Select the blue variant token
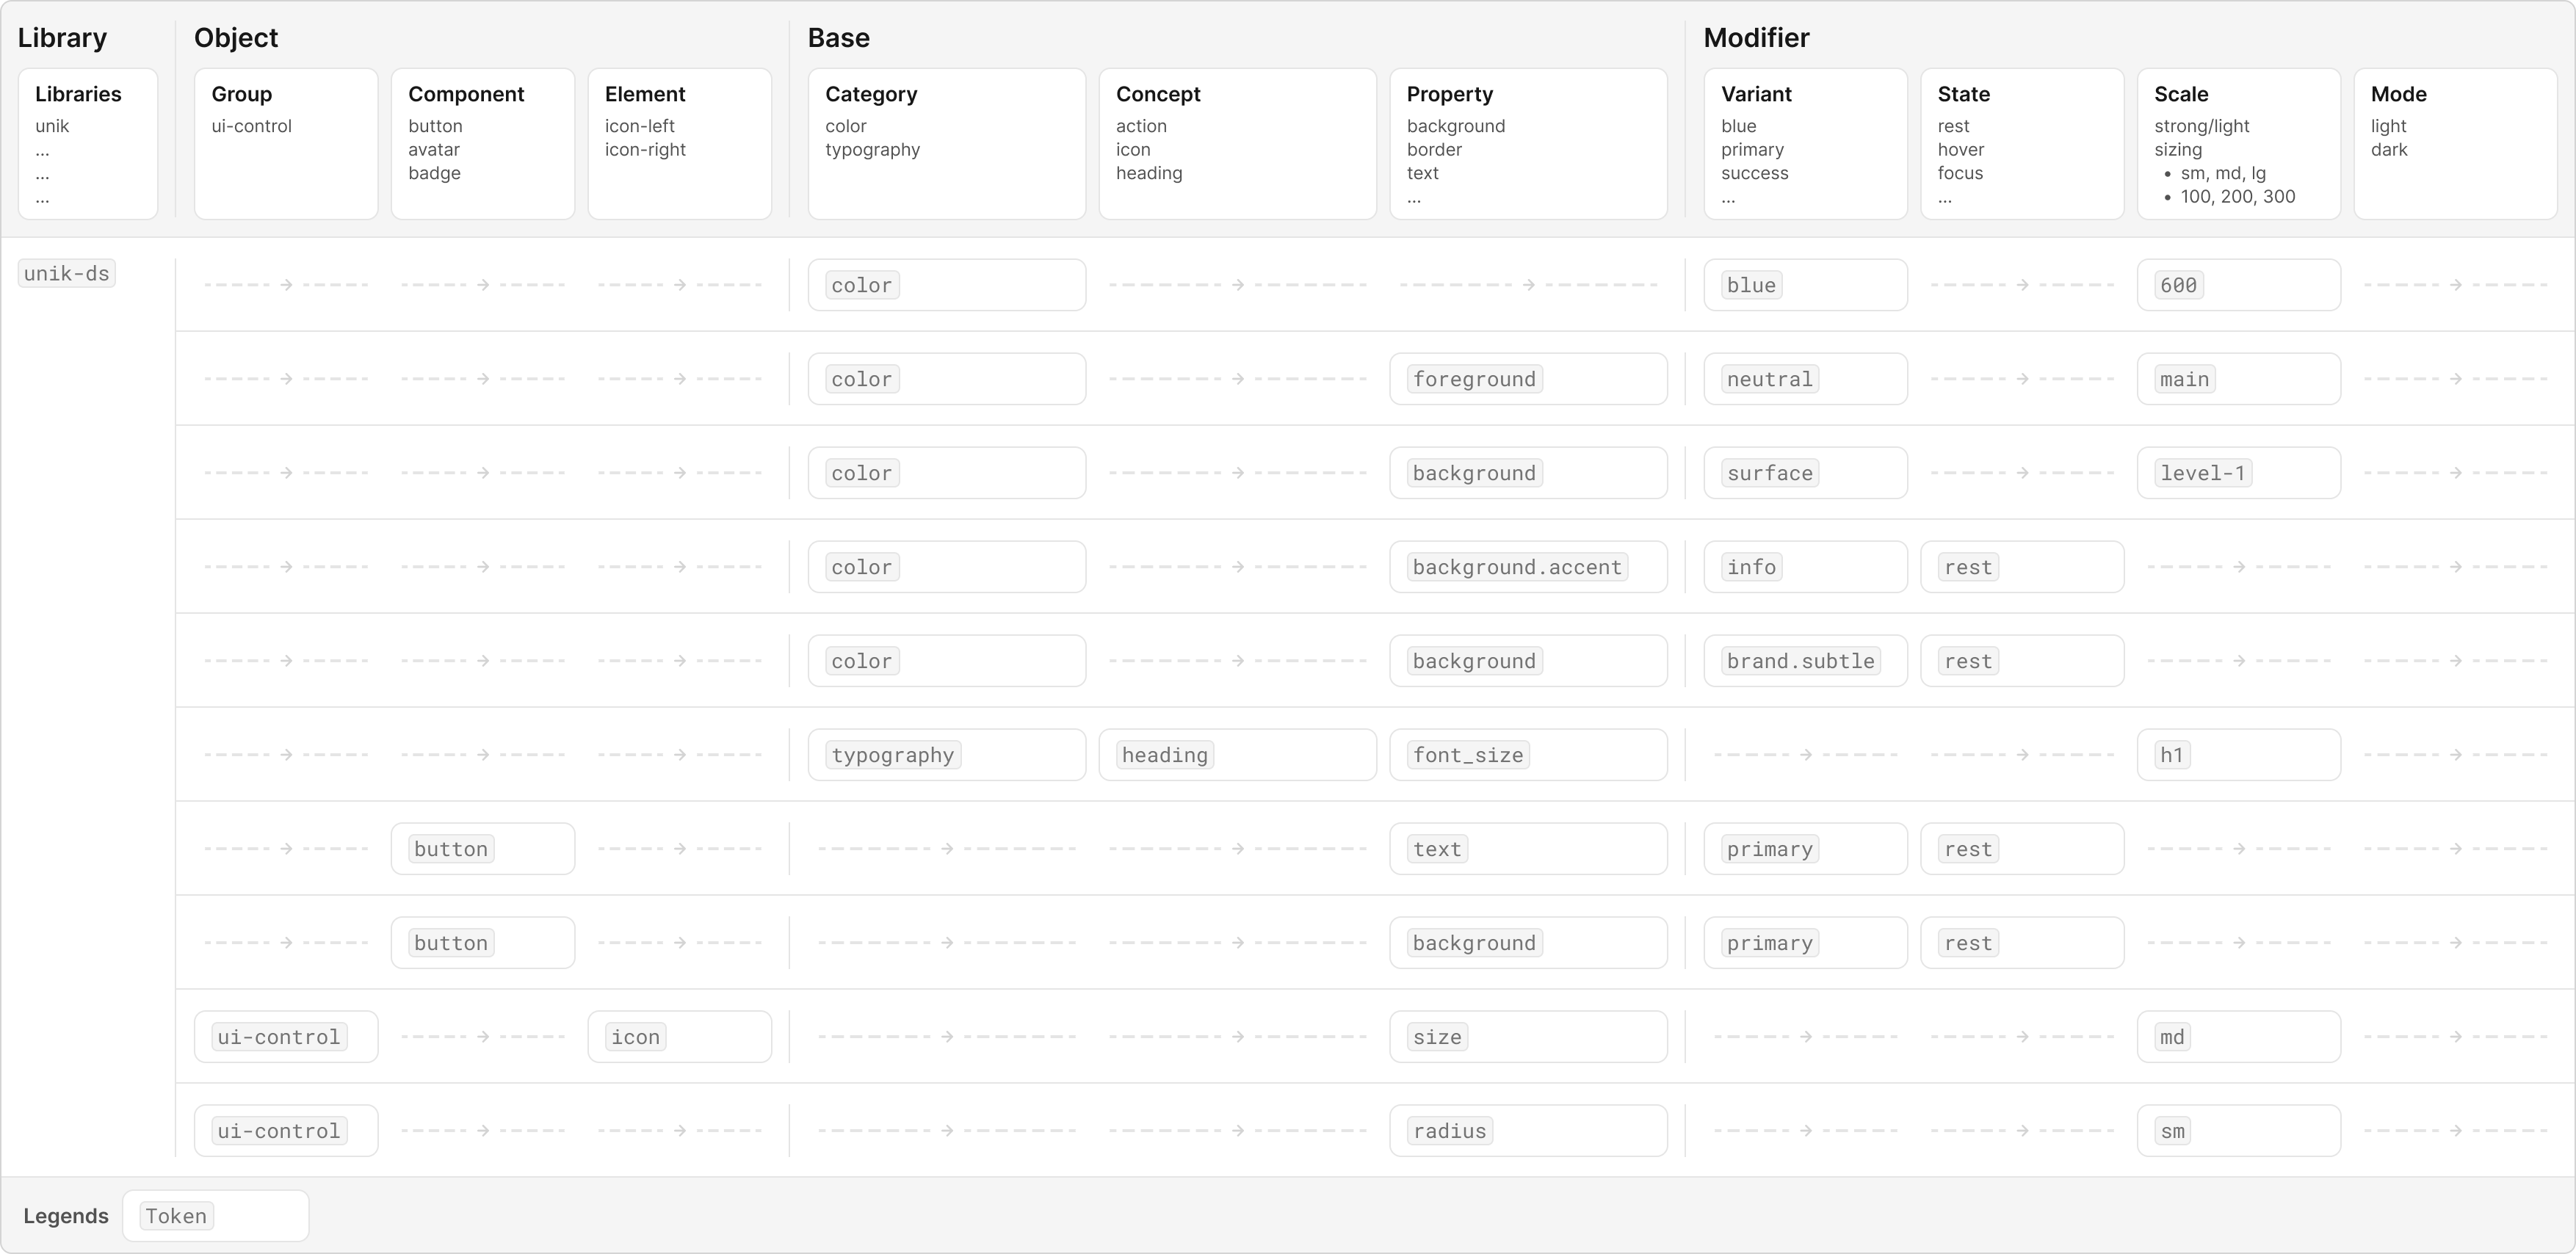 (1751, 285)
